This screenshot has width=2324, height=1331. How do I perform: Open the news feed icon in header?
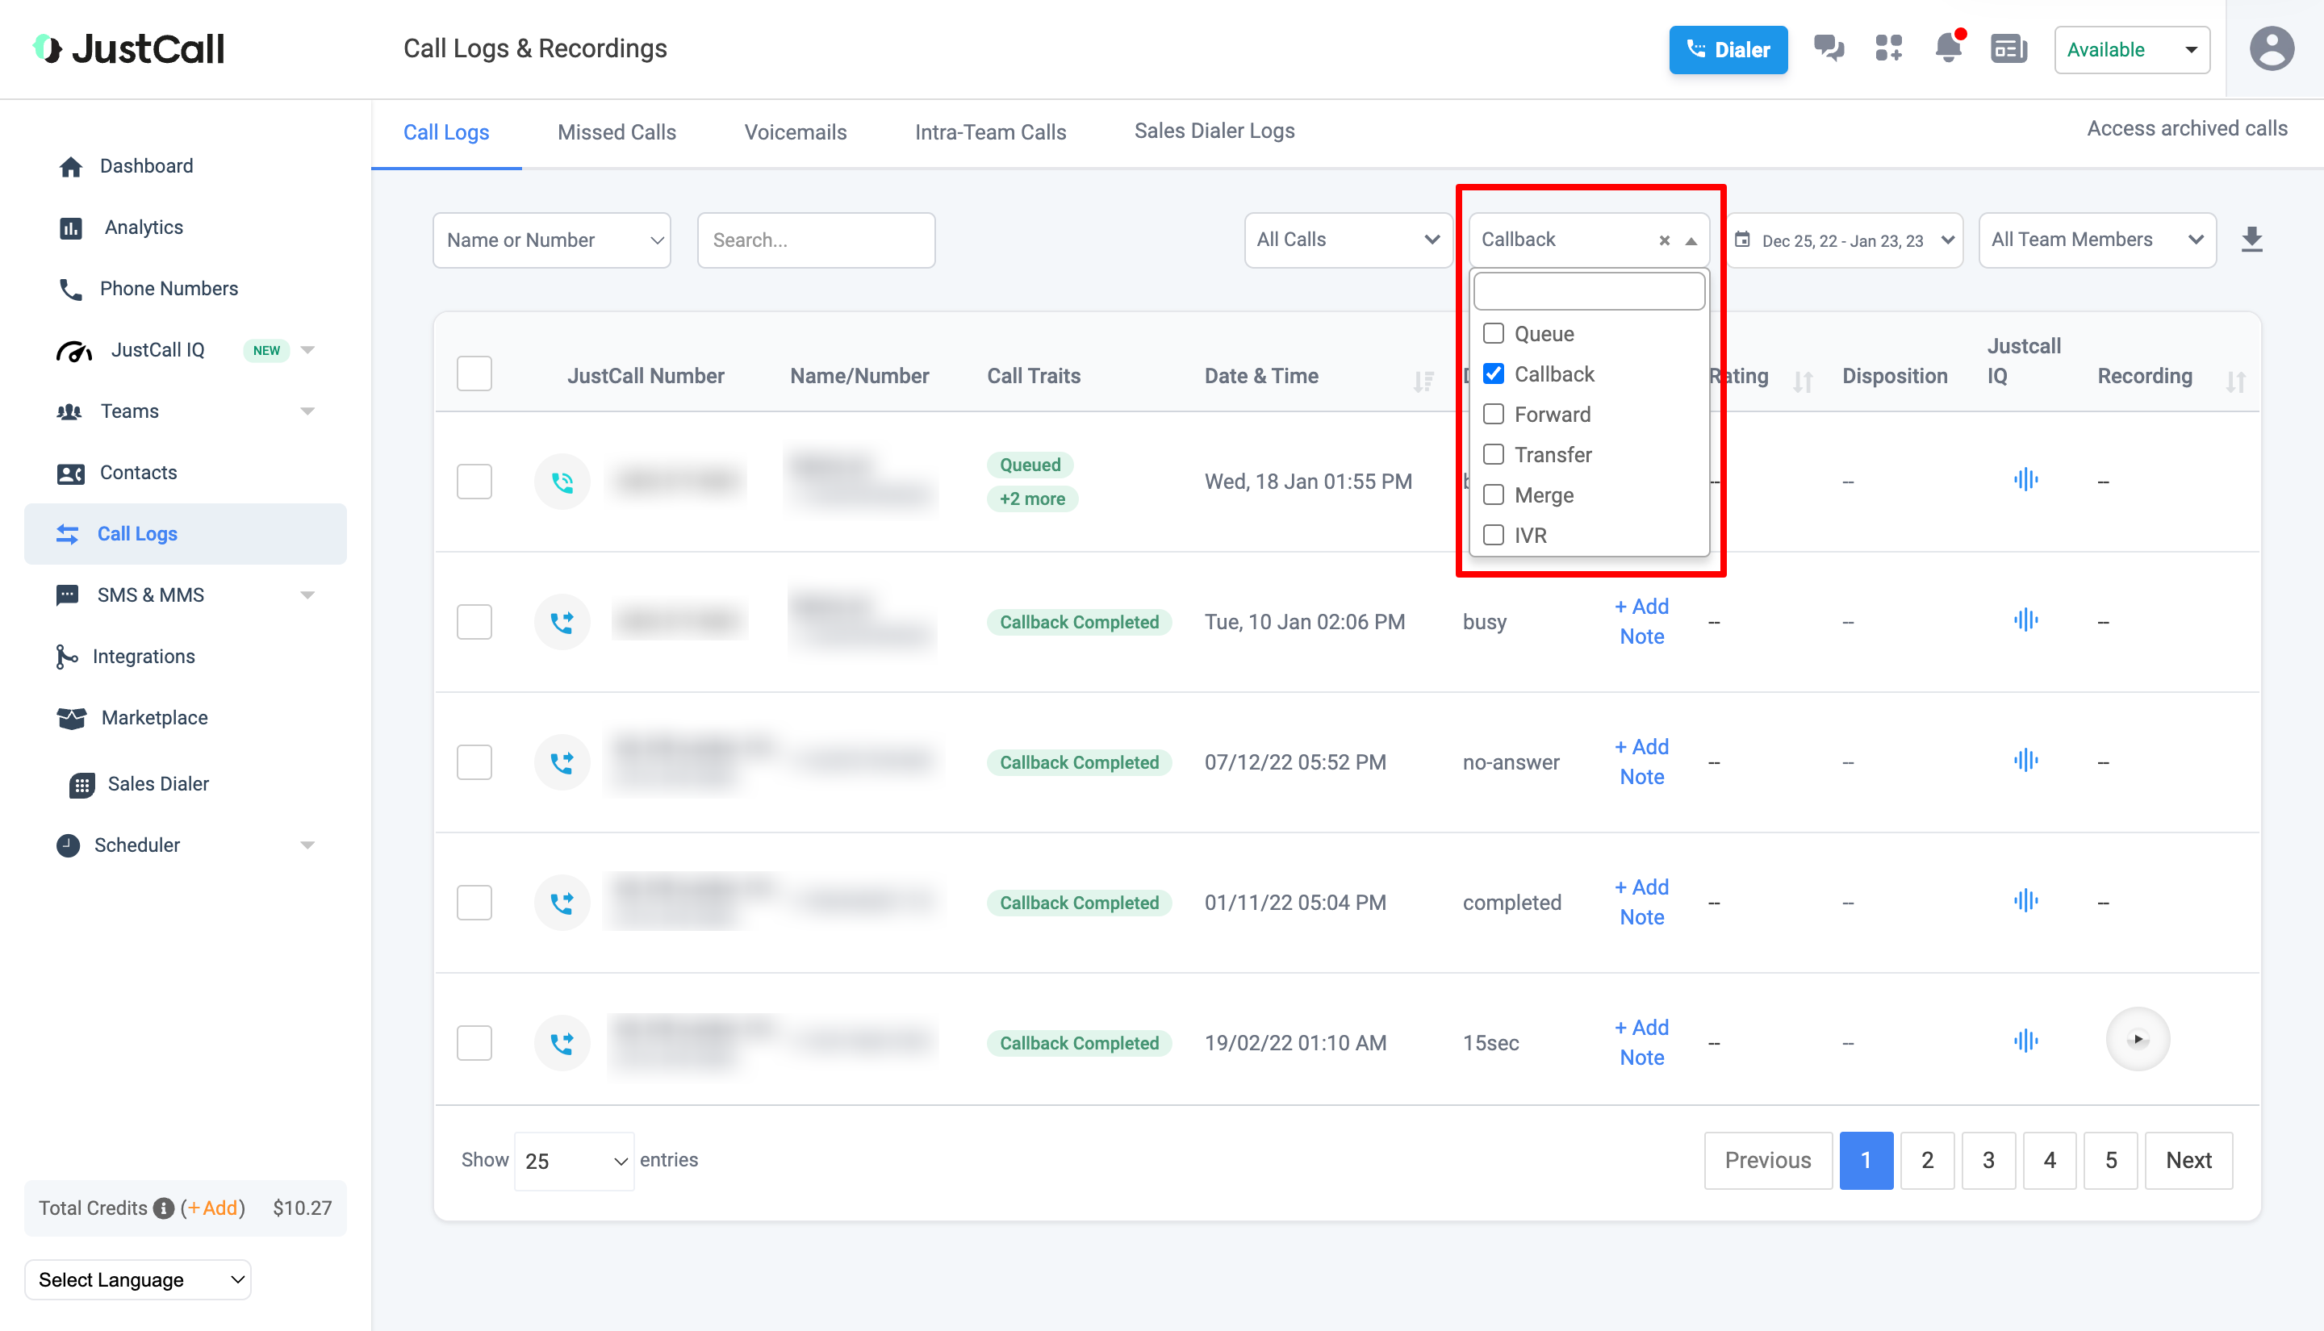[2008, 48]
